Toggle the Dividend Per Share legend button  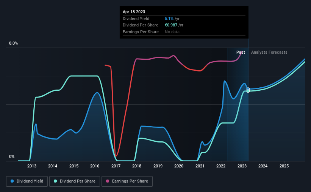tap(75, 181)
